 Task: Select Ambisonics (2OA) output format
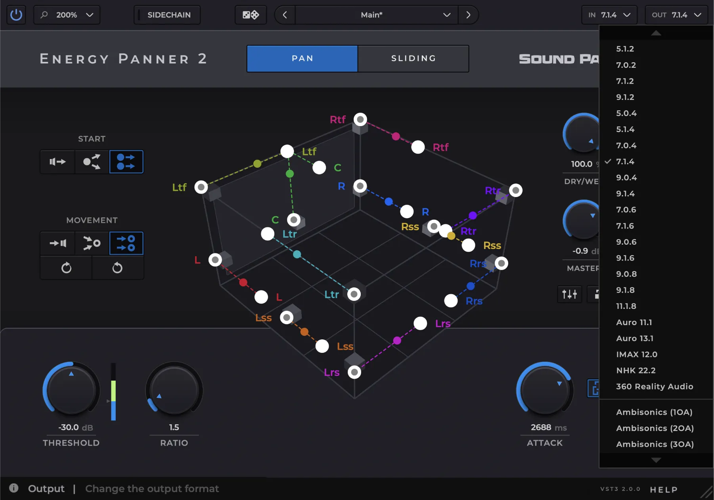(x=656, y=428)
